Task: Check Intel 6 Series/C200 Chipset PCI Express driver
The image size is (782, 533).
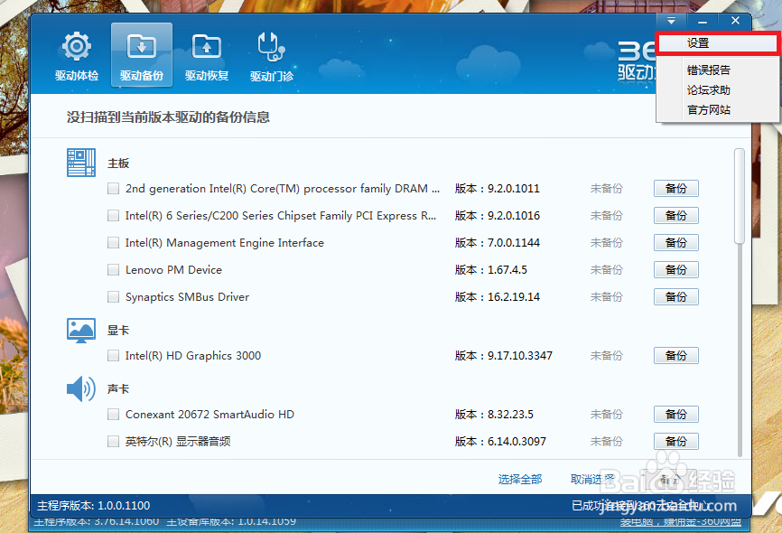Action: [x=113, y=216]
